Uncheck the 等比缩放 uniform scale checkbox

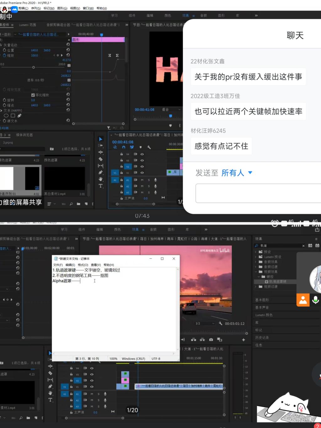coord(33,95)
